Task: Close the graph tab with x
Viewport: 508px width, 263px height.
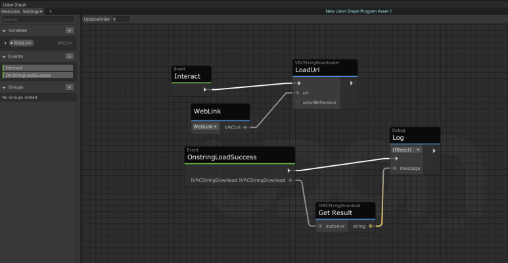Action: [x=51, y=11]
